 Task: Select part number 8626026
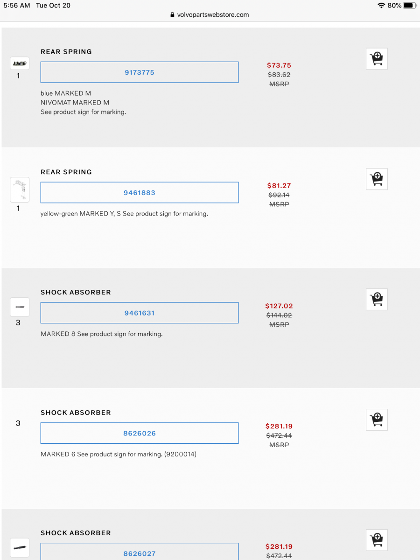tap(139, 433)
